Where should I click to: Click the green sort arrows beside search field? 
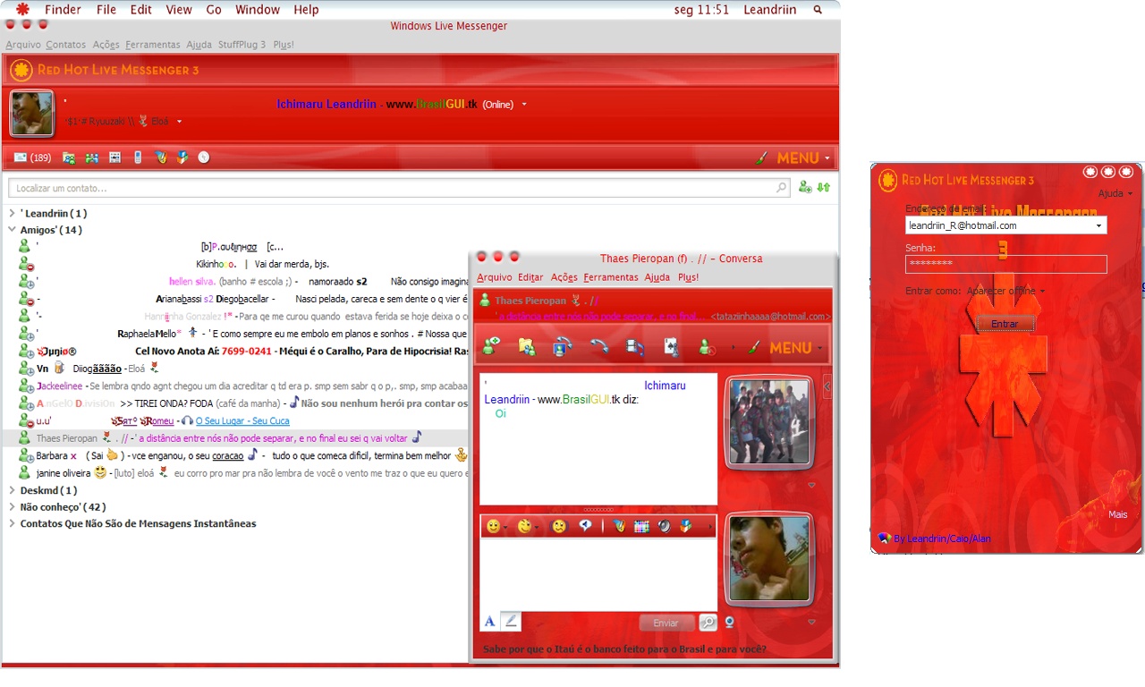[824, 187]
